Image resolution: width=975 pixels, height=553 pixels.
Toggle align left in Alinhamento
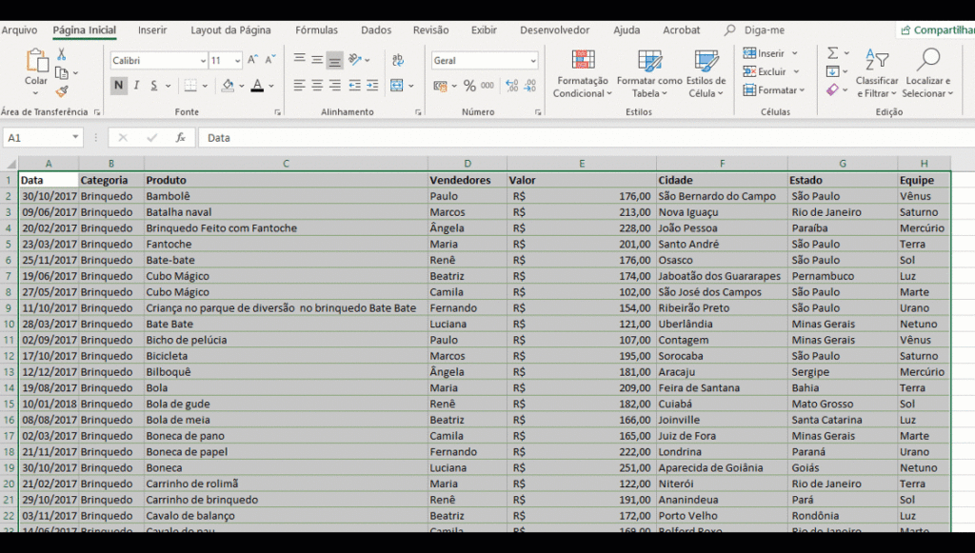[299, 86]
